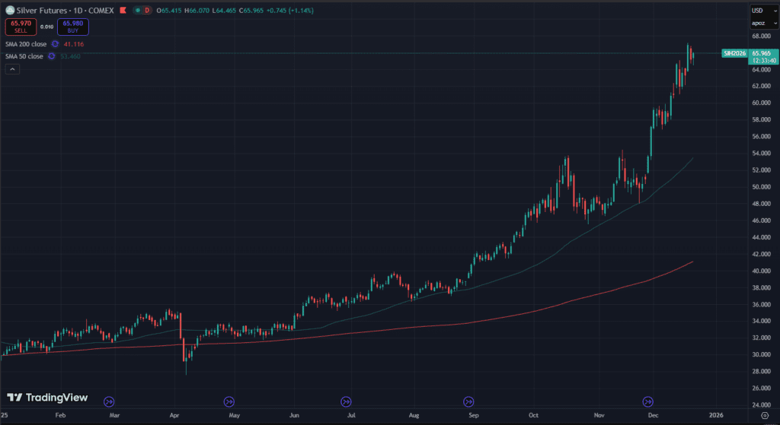780x425 pixels.
Task: Open chart settings gear at bottom-right corner
Action: tap(764, 417)
